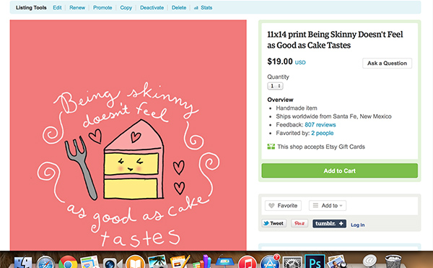Share listing with Tweet button
This screenshot has height=268, width=433.
click(x=274, y=223)
